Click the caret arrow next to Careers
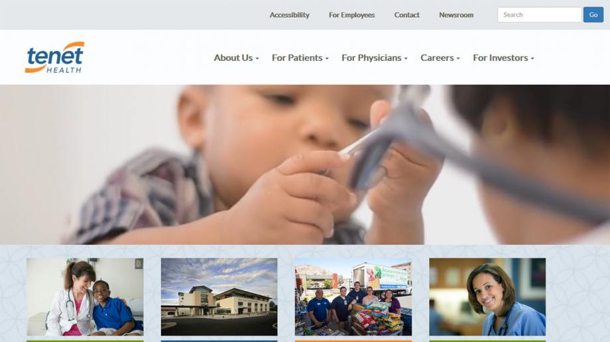Viewport: 610px width, 342px height. [x=458, y=59]
